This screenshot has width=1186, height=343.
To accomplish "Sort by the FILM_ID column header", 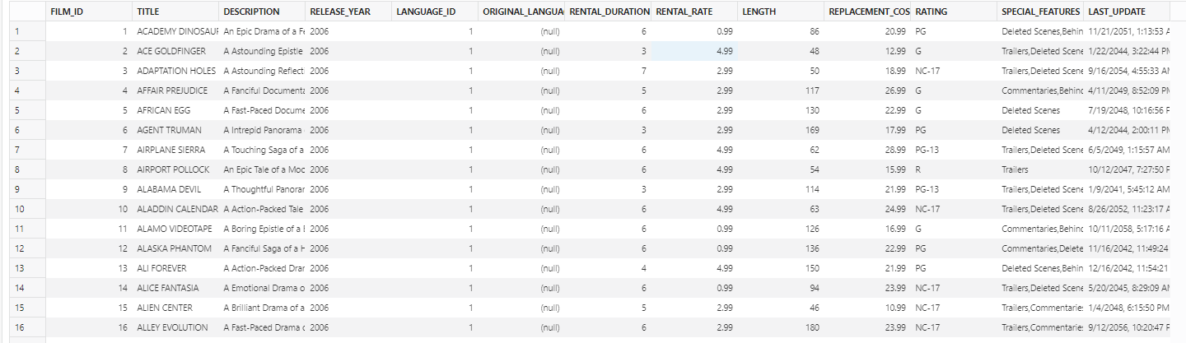I will [x=88, y=12].
